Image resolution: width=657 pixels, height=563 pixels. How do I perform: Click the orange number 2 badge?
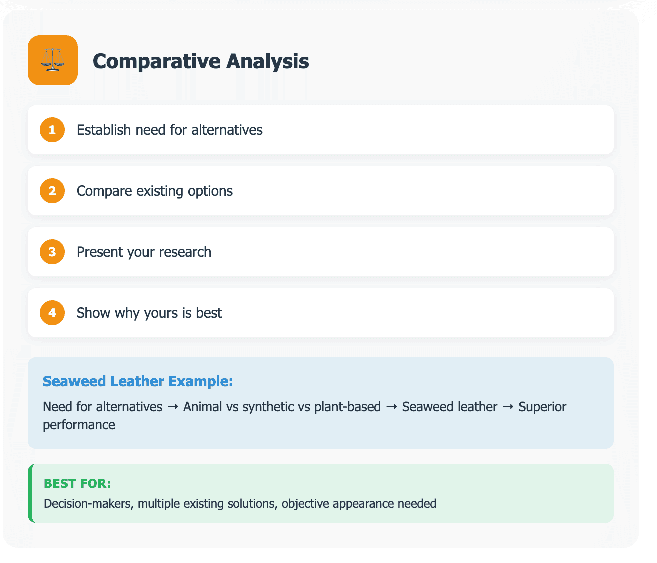click(52, 191)
